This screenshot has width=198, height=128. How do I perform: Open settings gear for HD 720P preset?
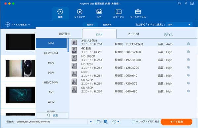(x=188, y=67)
